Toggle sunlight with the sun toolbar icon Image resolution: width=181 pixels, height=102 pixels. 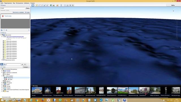coord(54,5)
